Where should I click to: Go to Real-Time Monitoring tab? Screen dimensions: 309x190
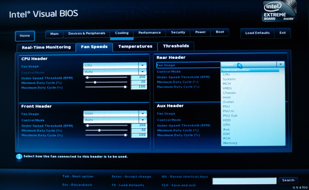pos(46,47)
